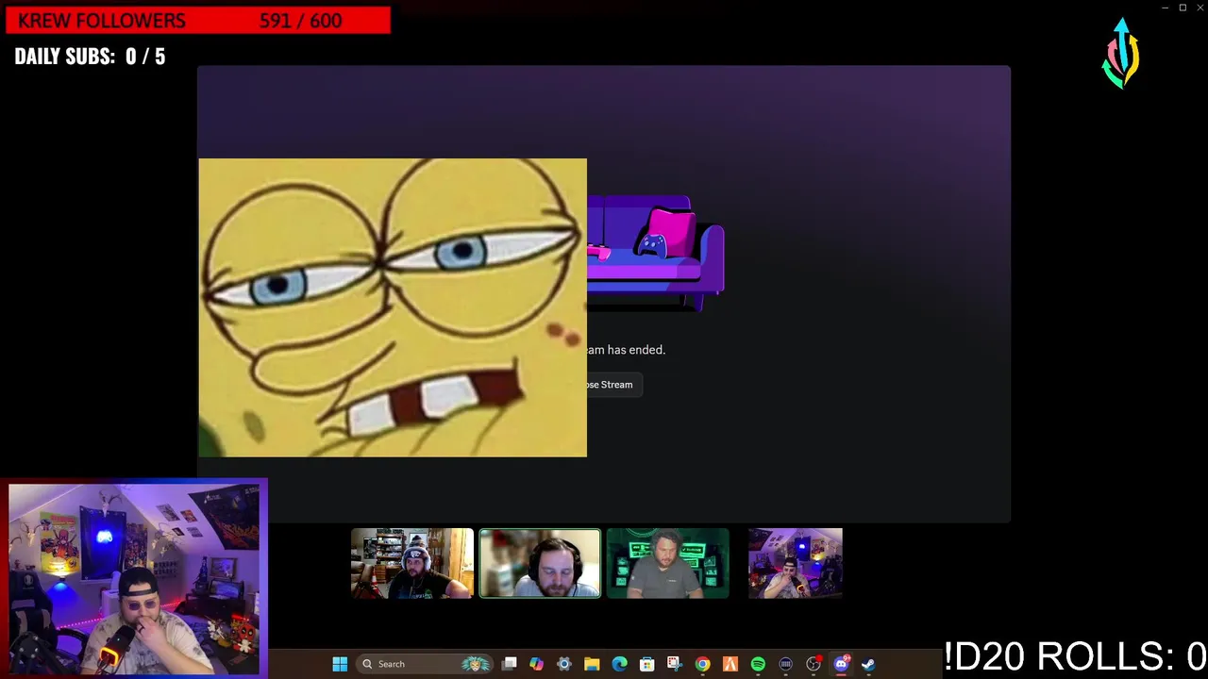Click the streamer webcam overlay
This screenshot has height=679, width=1208.
(134, 579)
